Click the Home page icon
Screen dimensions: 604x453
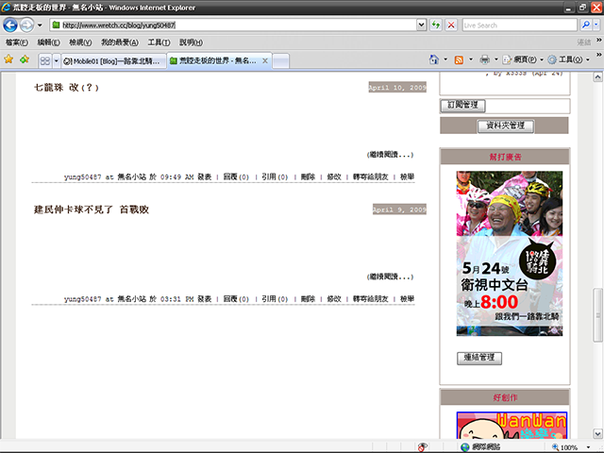434,59
